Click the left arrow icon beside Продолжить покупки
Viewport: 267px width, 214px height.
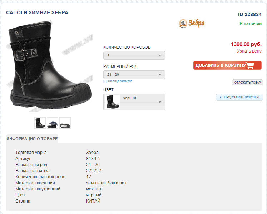(221, 97)
